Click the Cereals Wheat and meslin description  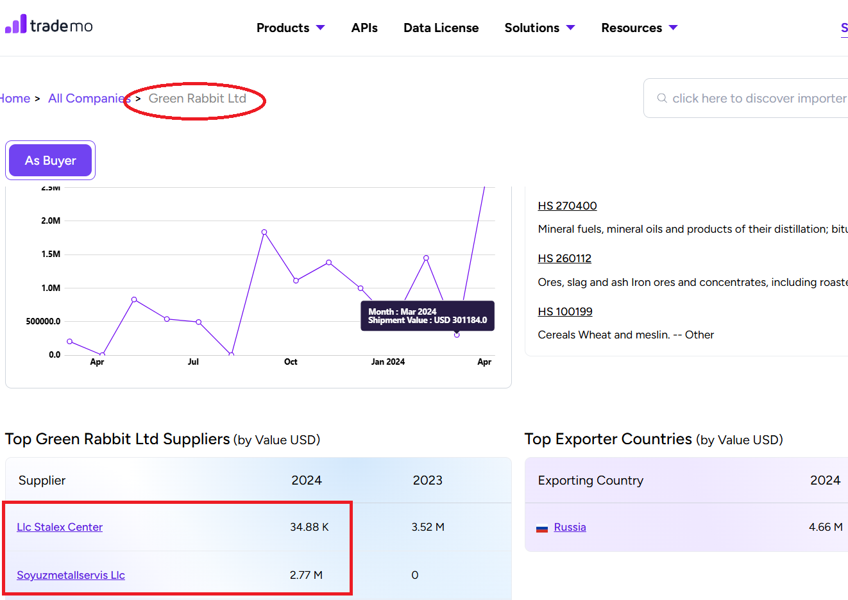tap(626, 335)
